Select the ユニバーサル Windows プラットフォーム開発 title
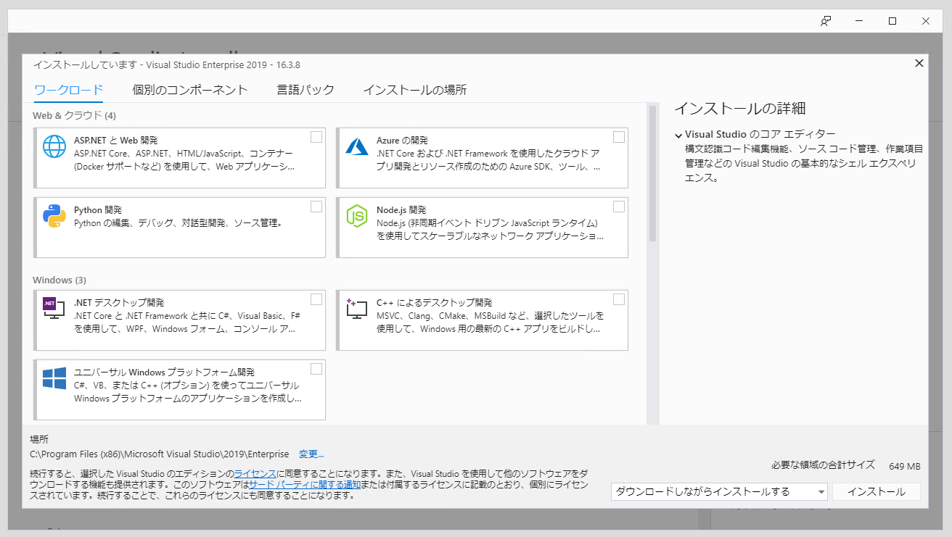Viewport: 952px width, 537px height. click(164, 372)
